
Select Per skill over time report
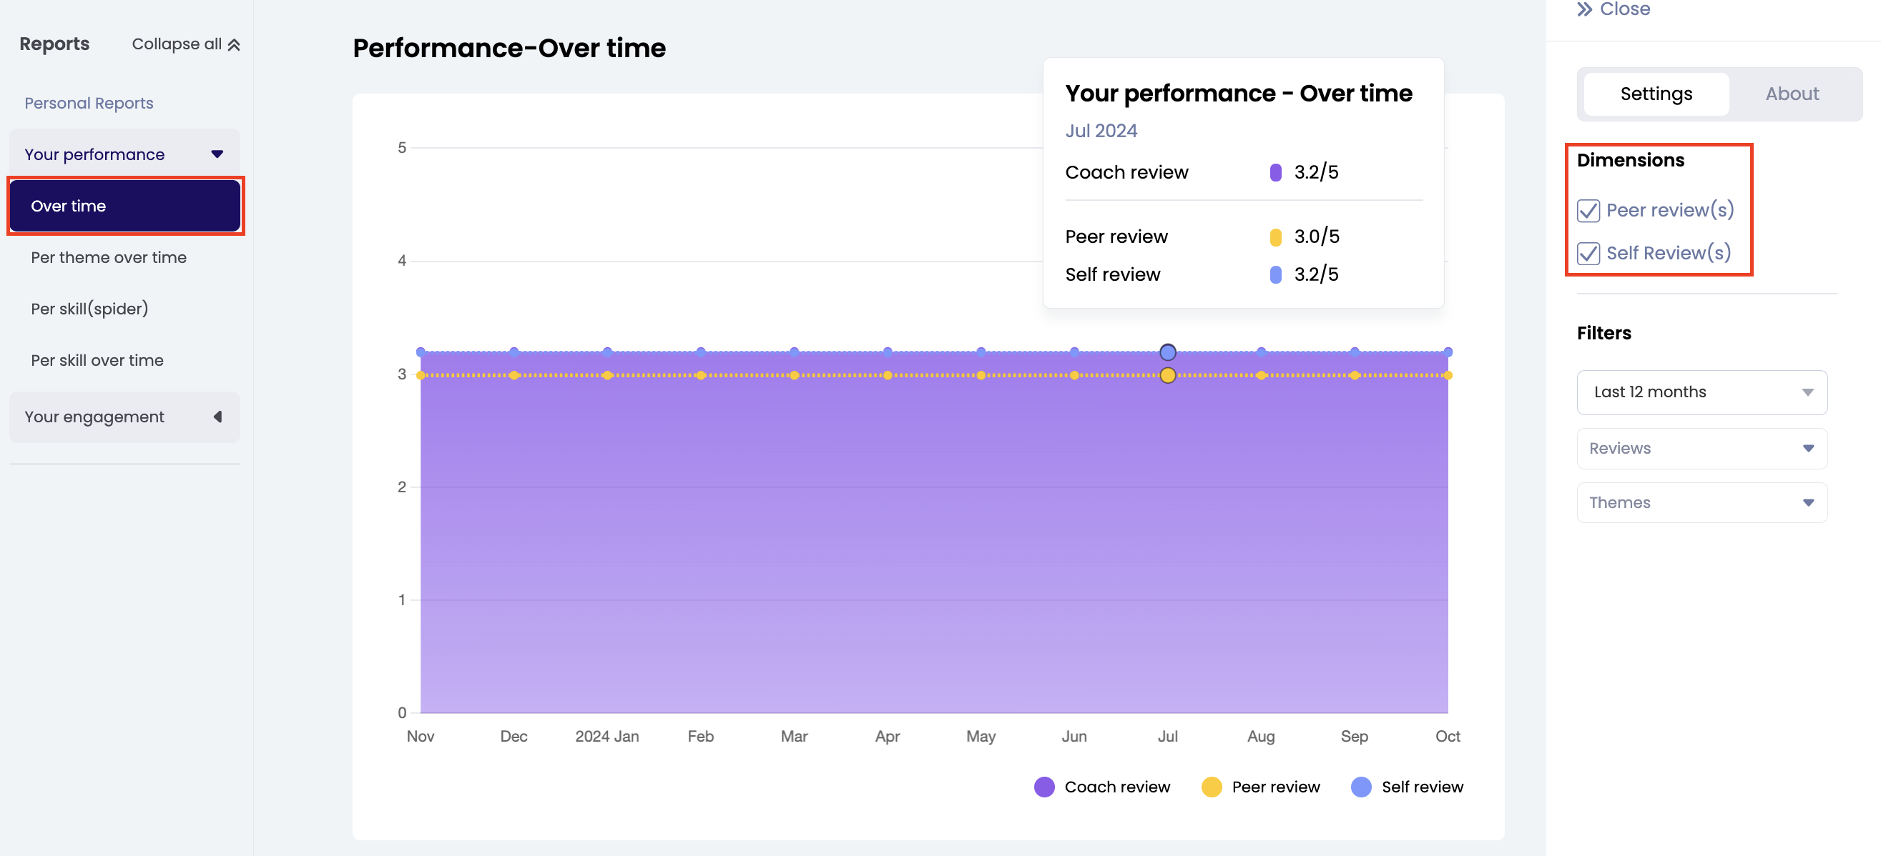(x=97, y=360)
